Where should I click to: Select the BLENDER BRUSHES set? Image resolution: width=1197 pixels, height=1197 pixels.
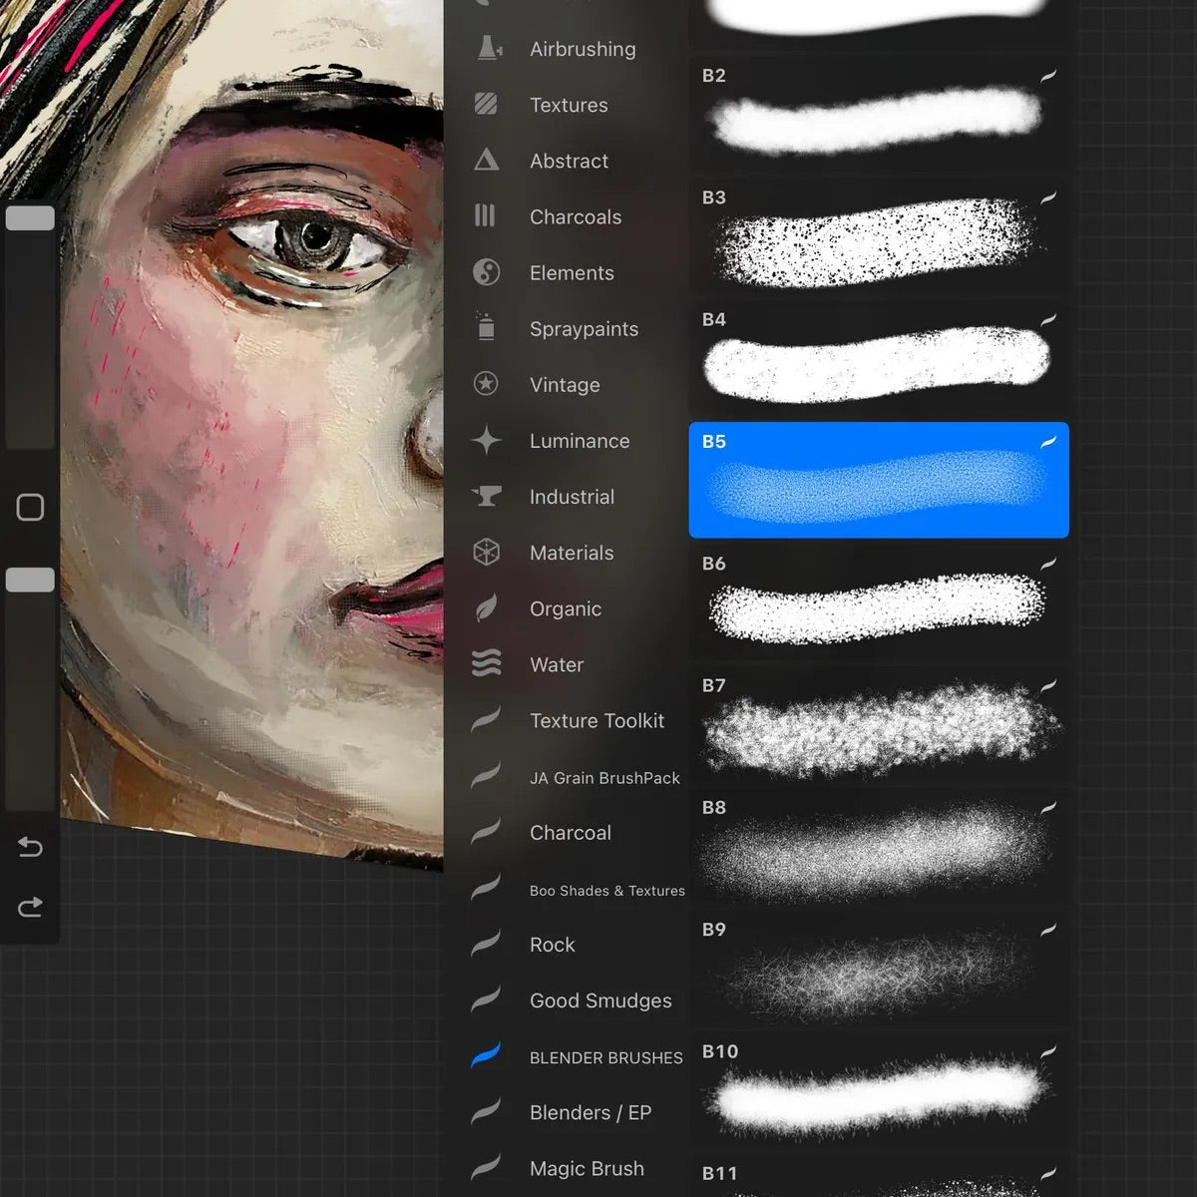605,1057
